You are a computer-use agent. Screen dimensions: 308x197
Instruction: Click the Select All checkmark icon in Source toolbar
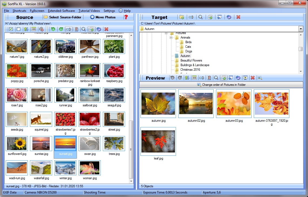(x=11, y=29)
